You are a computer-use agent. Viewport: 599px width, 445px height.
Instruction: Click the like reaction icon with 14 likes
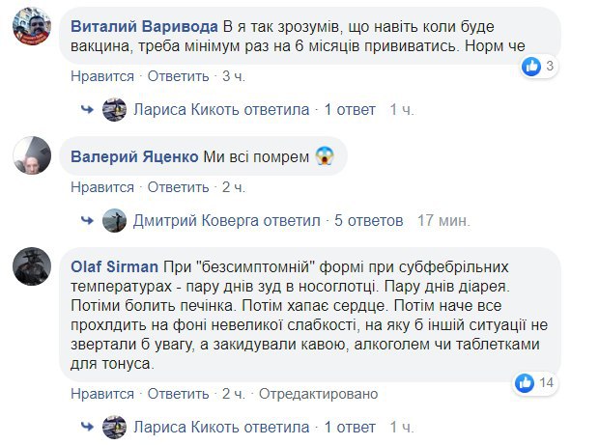coord(524,382)
